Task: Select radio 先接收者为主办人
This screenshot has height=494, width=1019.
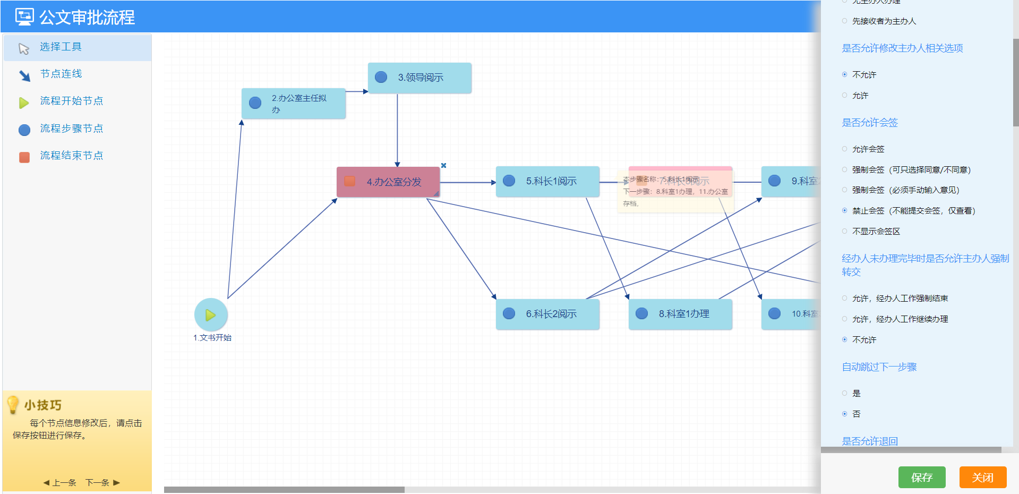Action: [x=844, y=21]
